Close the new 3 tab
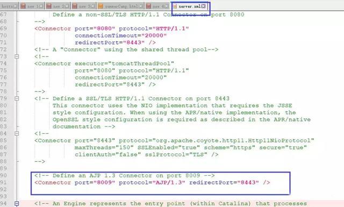The height and width of the screenshot is (207, 344). (x=93, y=6)
